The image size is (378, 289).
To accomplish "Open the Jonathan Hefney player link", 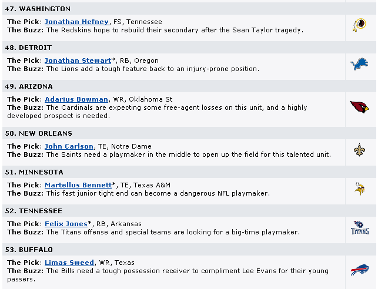I will pos(76,22).
